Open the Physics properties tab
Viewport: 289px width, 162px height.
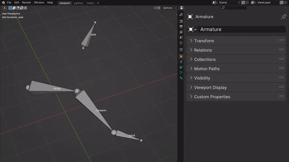click(x=181, y=62)
